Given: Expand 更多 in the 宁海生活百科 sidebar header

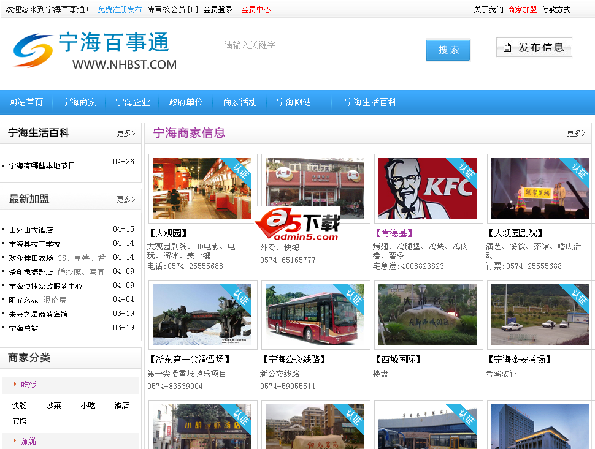Looking at the screenshot, I should point(125,133).
